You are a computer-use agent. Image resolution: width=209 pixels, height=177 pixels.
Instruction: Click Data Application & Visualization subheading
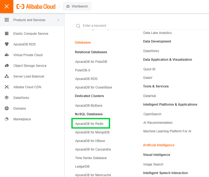[168, 60]
